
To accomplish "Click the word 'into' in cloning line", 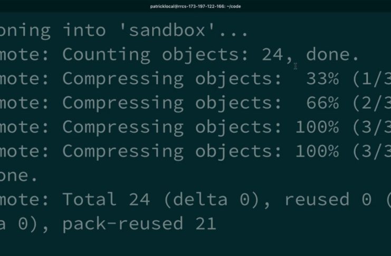I will (x=85, y=30).
